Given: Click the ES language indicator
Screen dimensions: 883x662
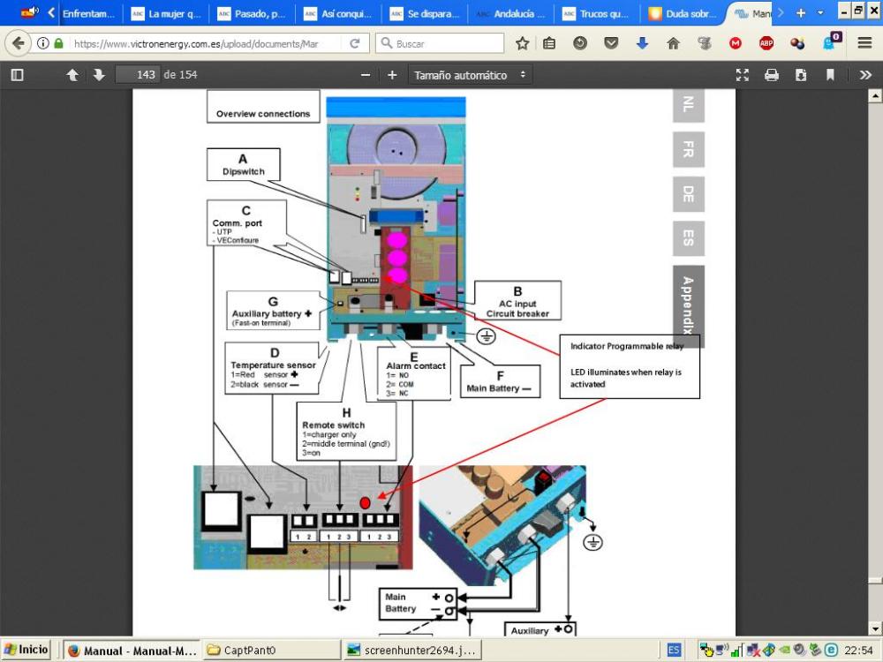Looking at the screenshot, I should click(x=674, y=651).
